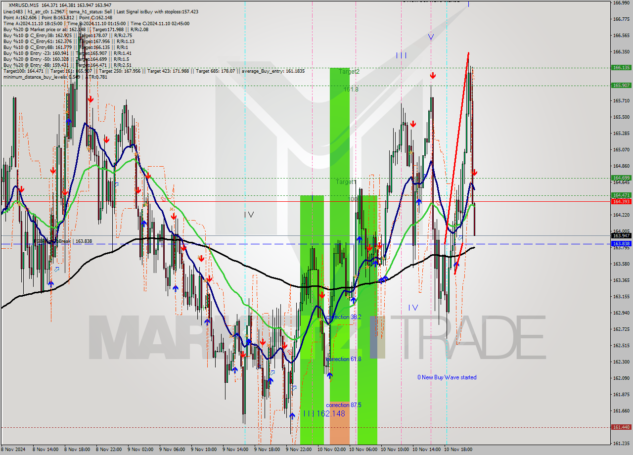Click the orange correction 87.5 zone rectangle
This screenshot has width=633, height=455.
tap(339, 423)
